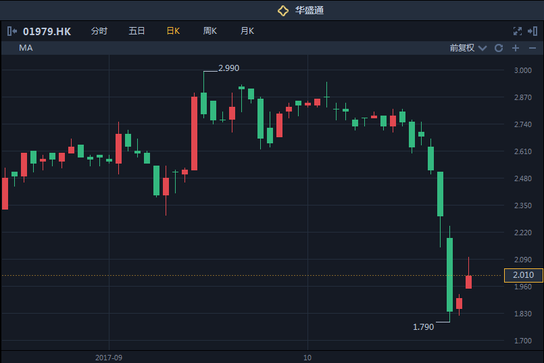The height and width of the screenshot is (363, 544).
Task: Switch to the 五日 five-day tab
Action: pos(137,31)
